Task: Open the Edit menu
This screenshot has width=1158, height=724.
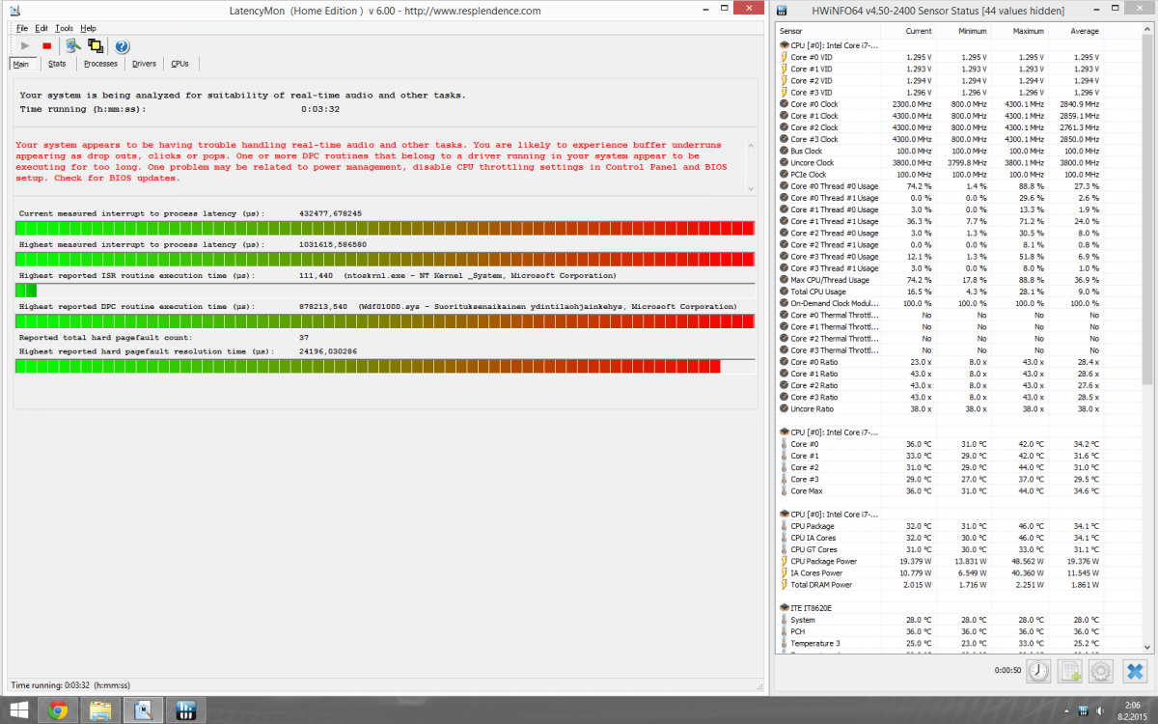Action: pyautogui.click(x=41, y=28)
